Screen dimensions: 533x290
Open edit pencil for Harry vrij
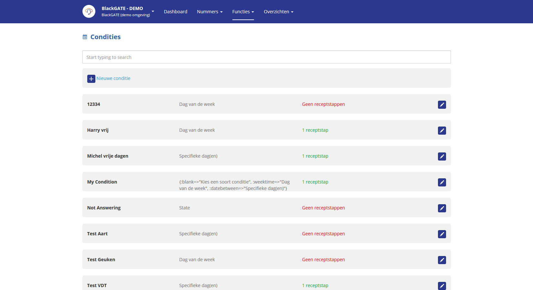442,130
